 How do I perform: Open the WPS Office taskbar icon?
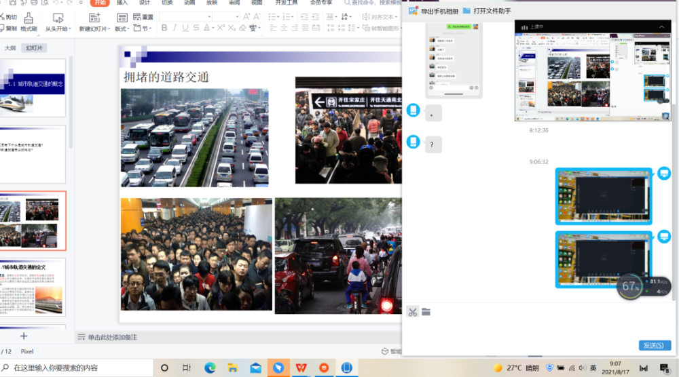coord(301,368)
